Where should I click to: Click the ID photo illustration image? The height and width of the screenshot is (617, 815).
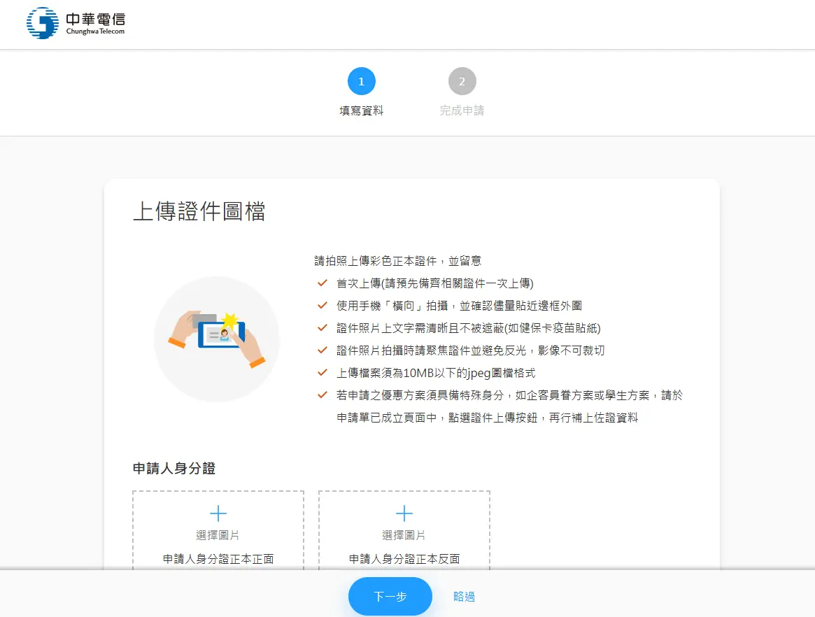[217, 339]
